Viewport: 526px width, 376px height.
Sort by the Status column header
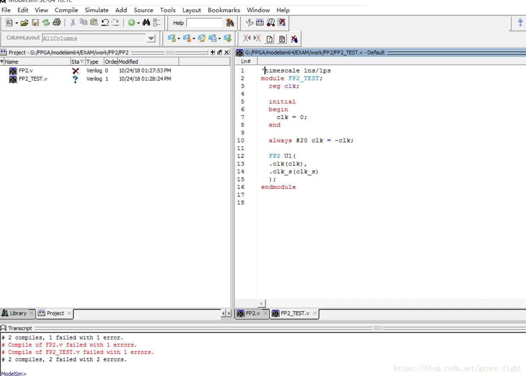pyautogui.click(x=78, y=62)
